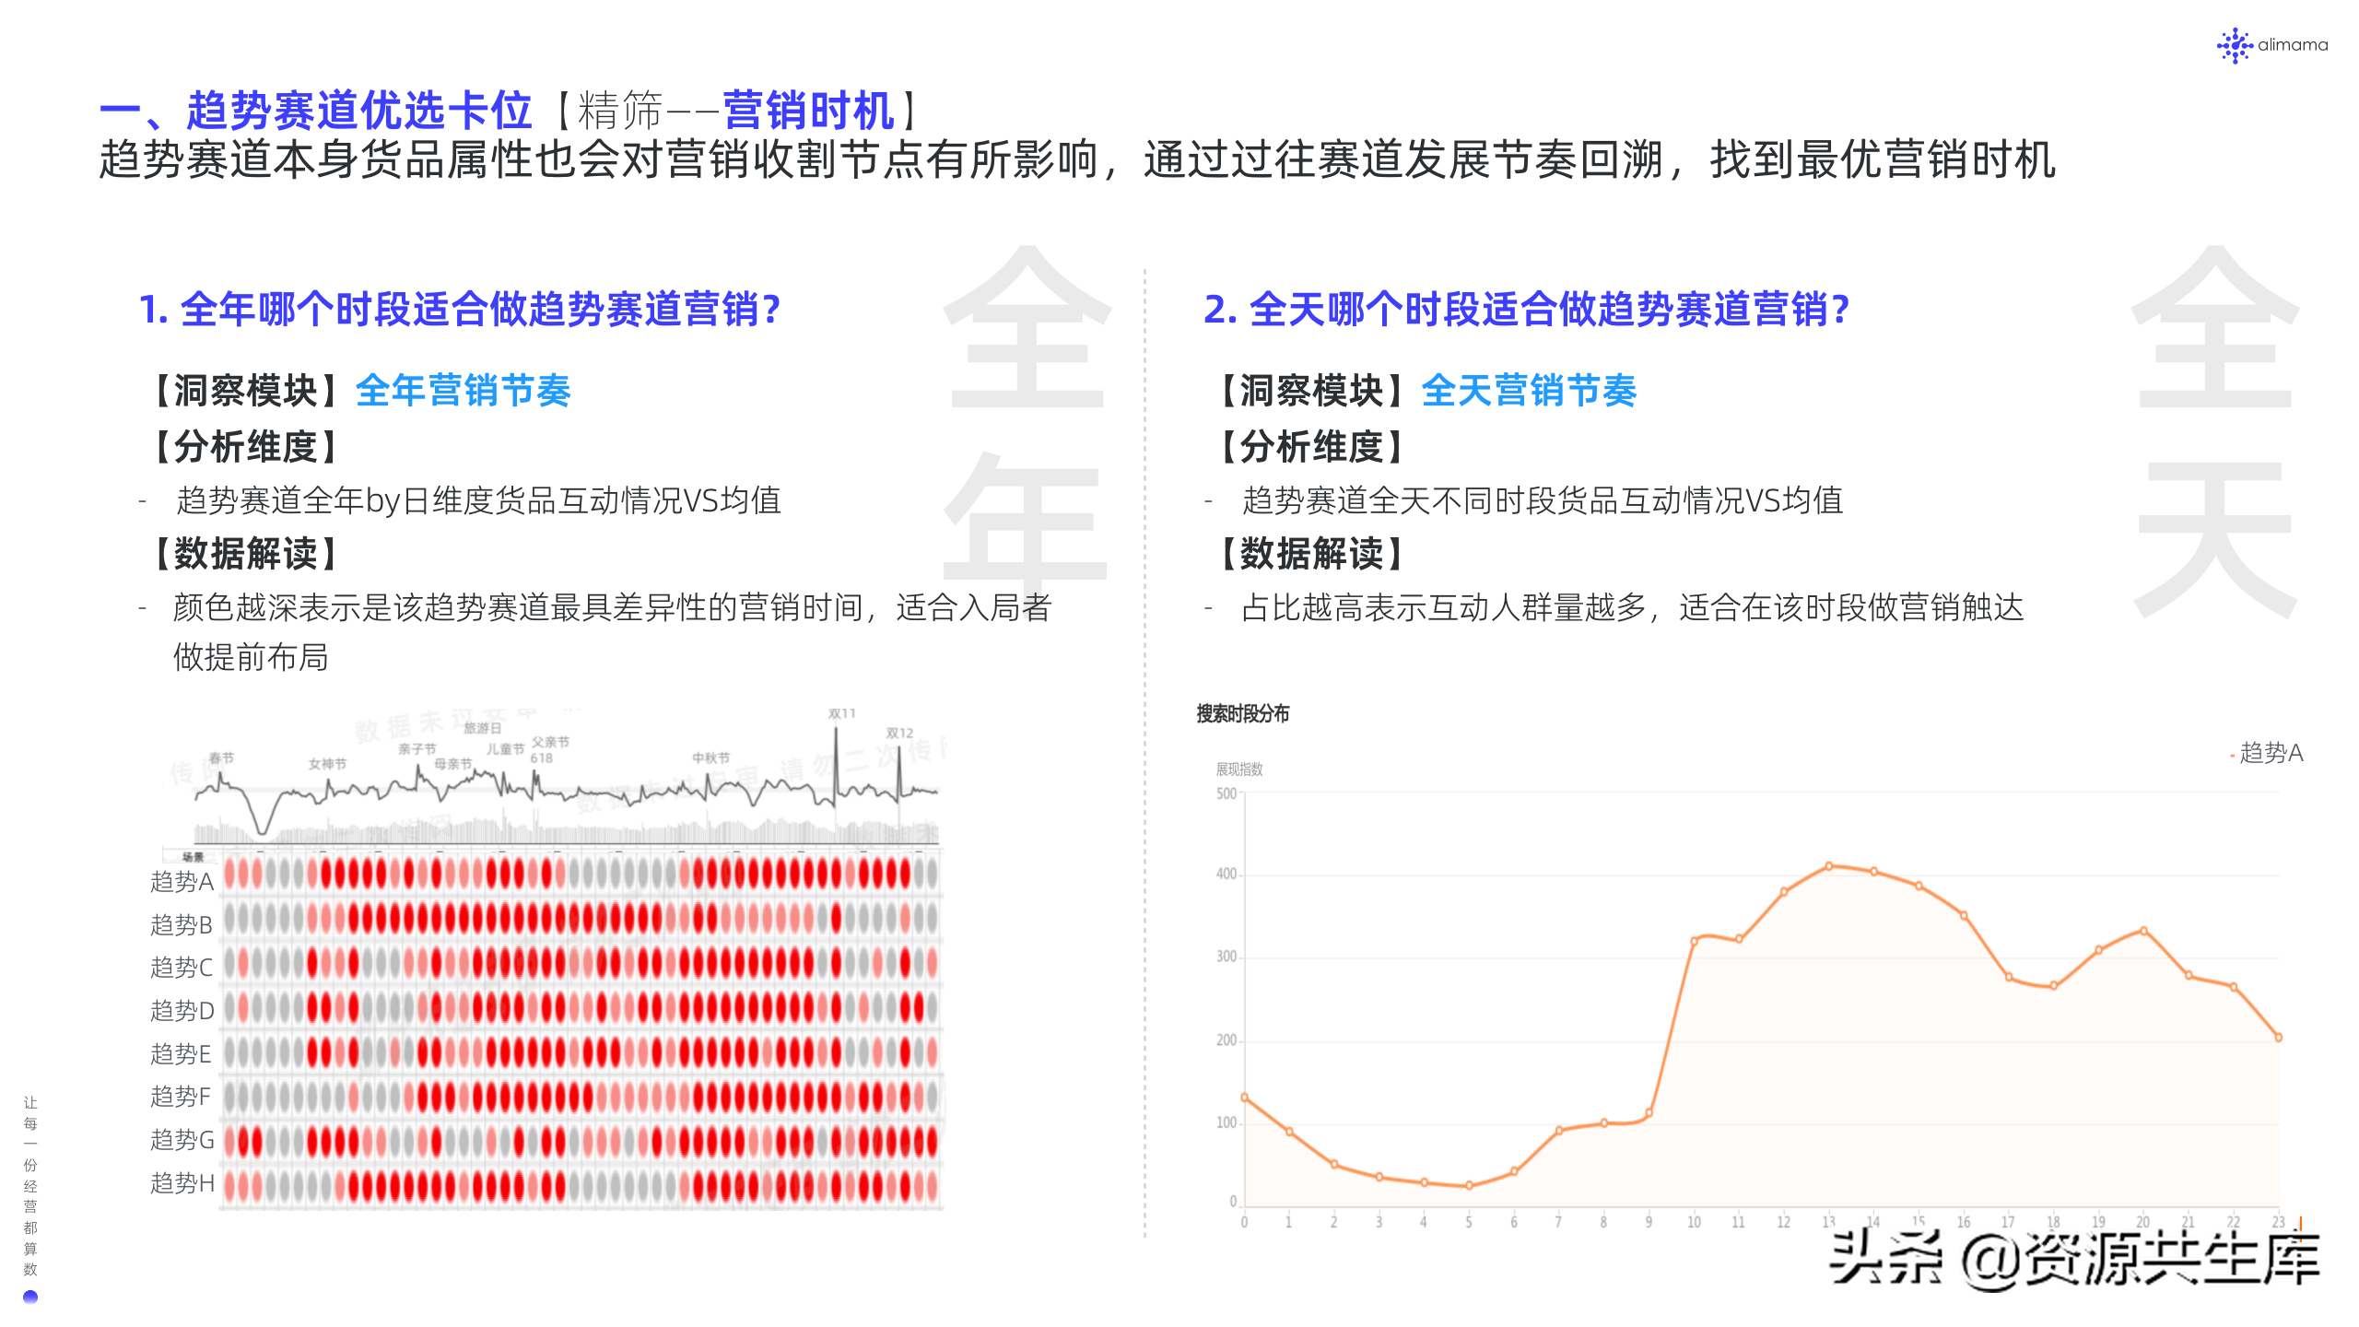
Task: Select the 趋势H heatmap row label
Action: [x=182, y=1183]
